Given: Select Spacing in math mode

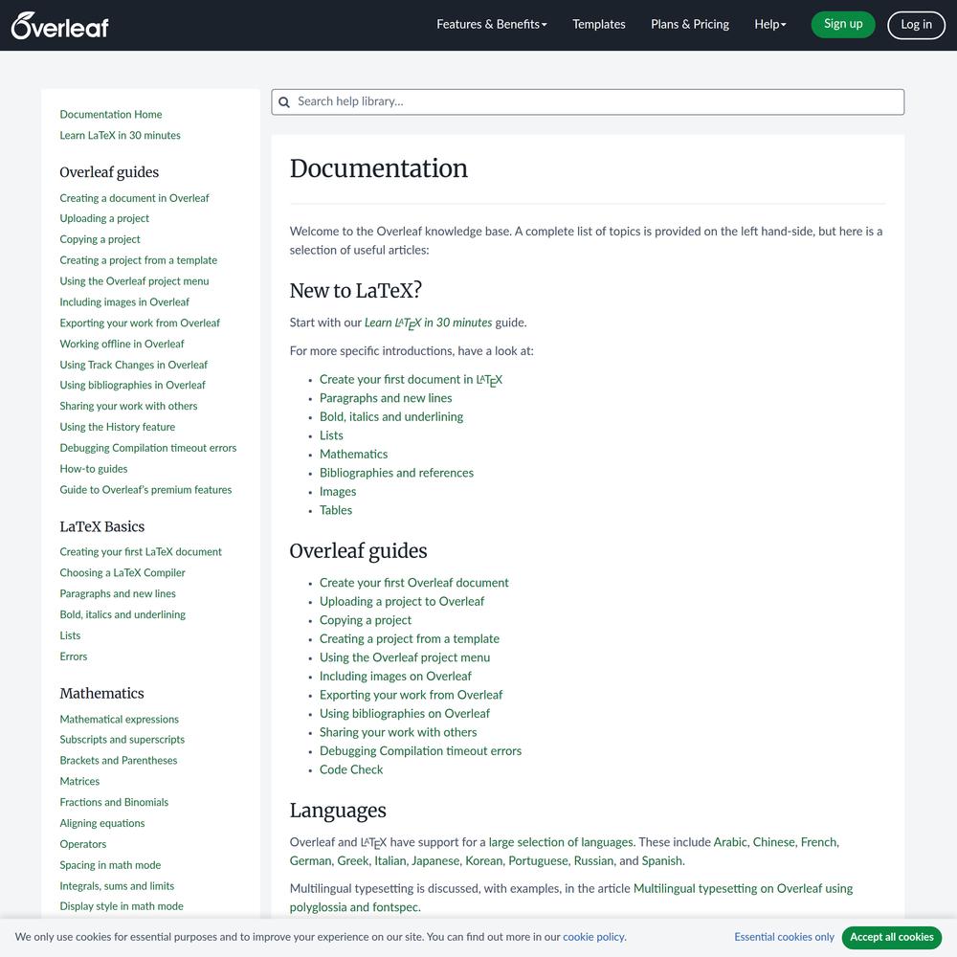Looking at the screenshot, I should click(x=110, y=865).
